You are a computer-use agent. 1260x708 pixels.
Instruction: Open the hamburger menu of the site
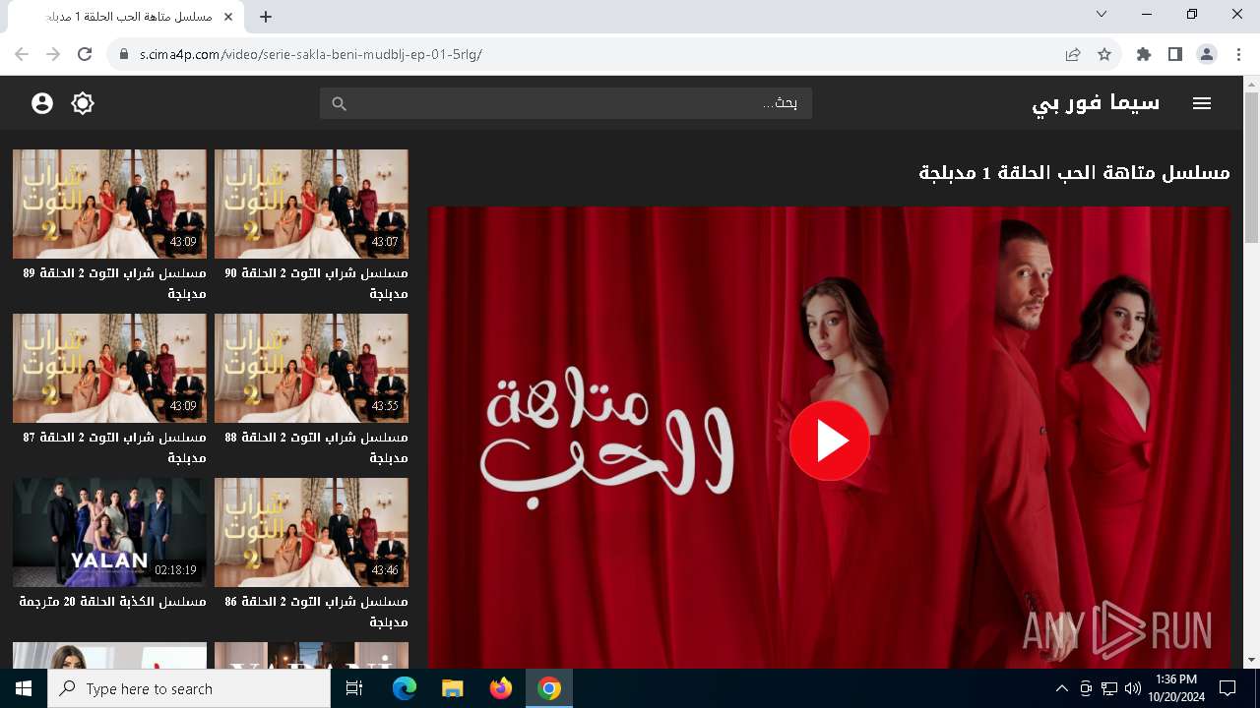tap(1202, 103)
